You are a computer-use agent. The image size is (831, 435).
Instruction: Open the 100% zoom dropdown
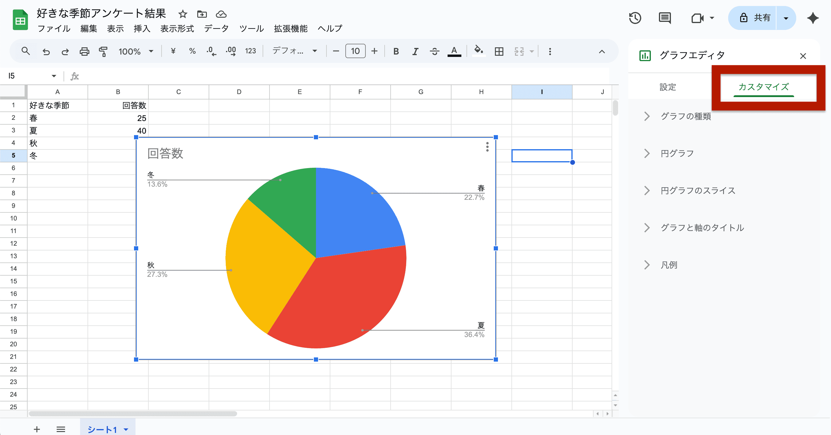click(136, 51)
